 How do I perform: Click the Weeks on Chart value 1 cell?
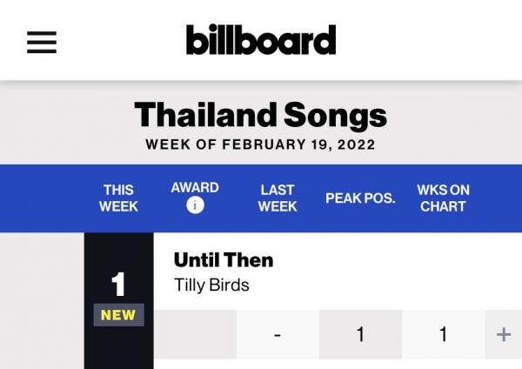pos(444,334)
